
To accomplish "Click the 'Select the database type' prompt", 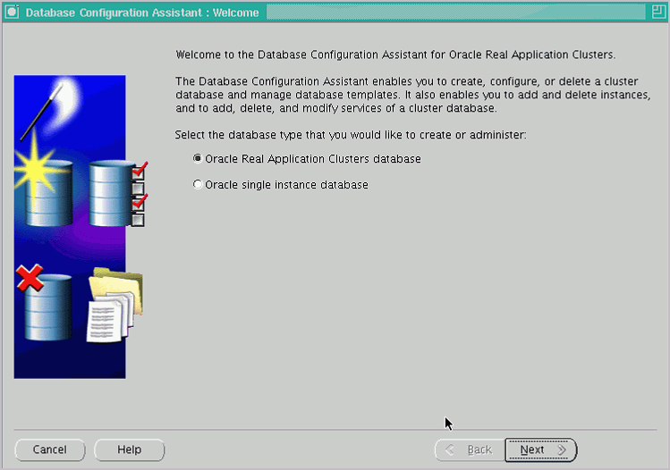I will click(351, 134).
